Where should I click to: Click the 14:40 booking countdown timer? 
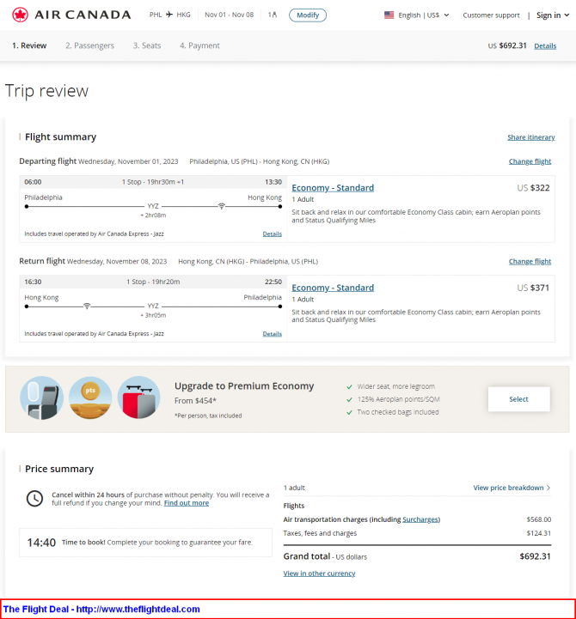tap(41, 543)
